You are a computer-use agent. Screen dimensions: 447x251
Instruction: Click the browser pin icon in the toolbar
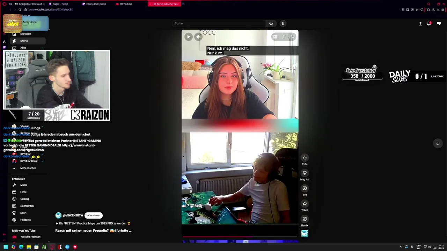coord(403,10)
